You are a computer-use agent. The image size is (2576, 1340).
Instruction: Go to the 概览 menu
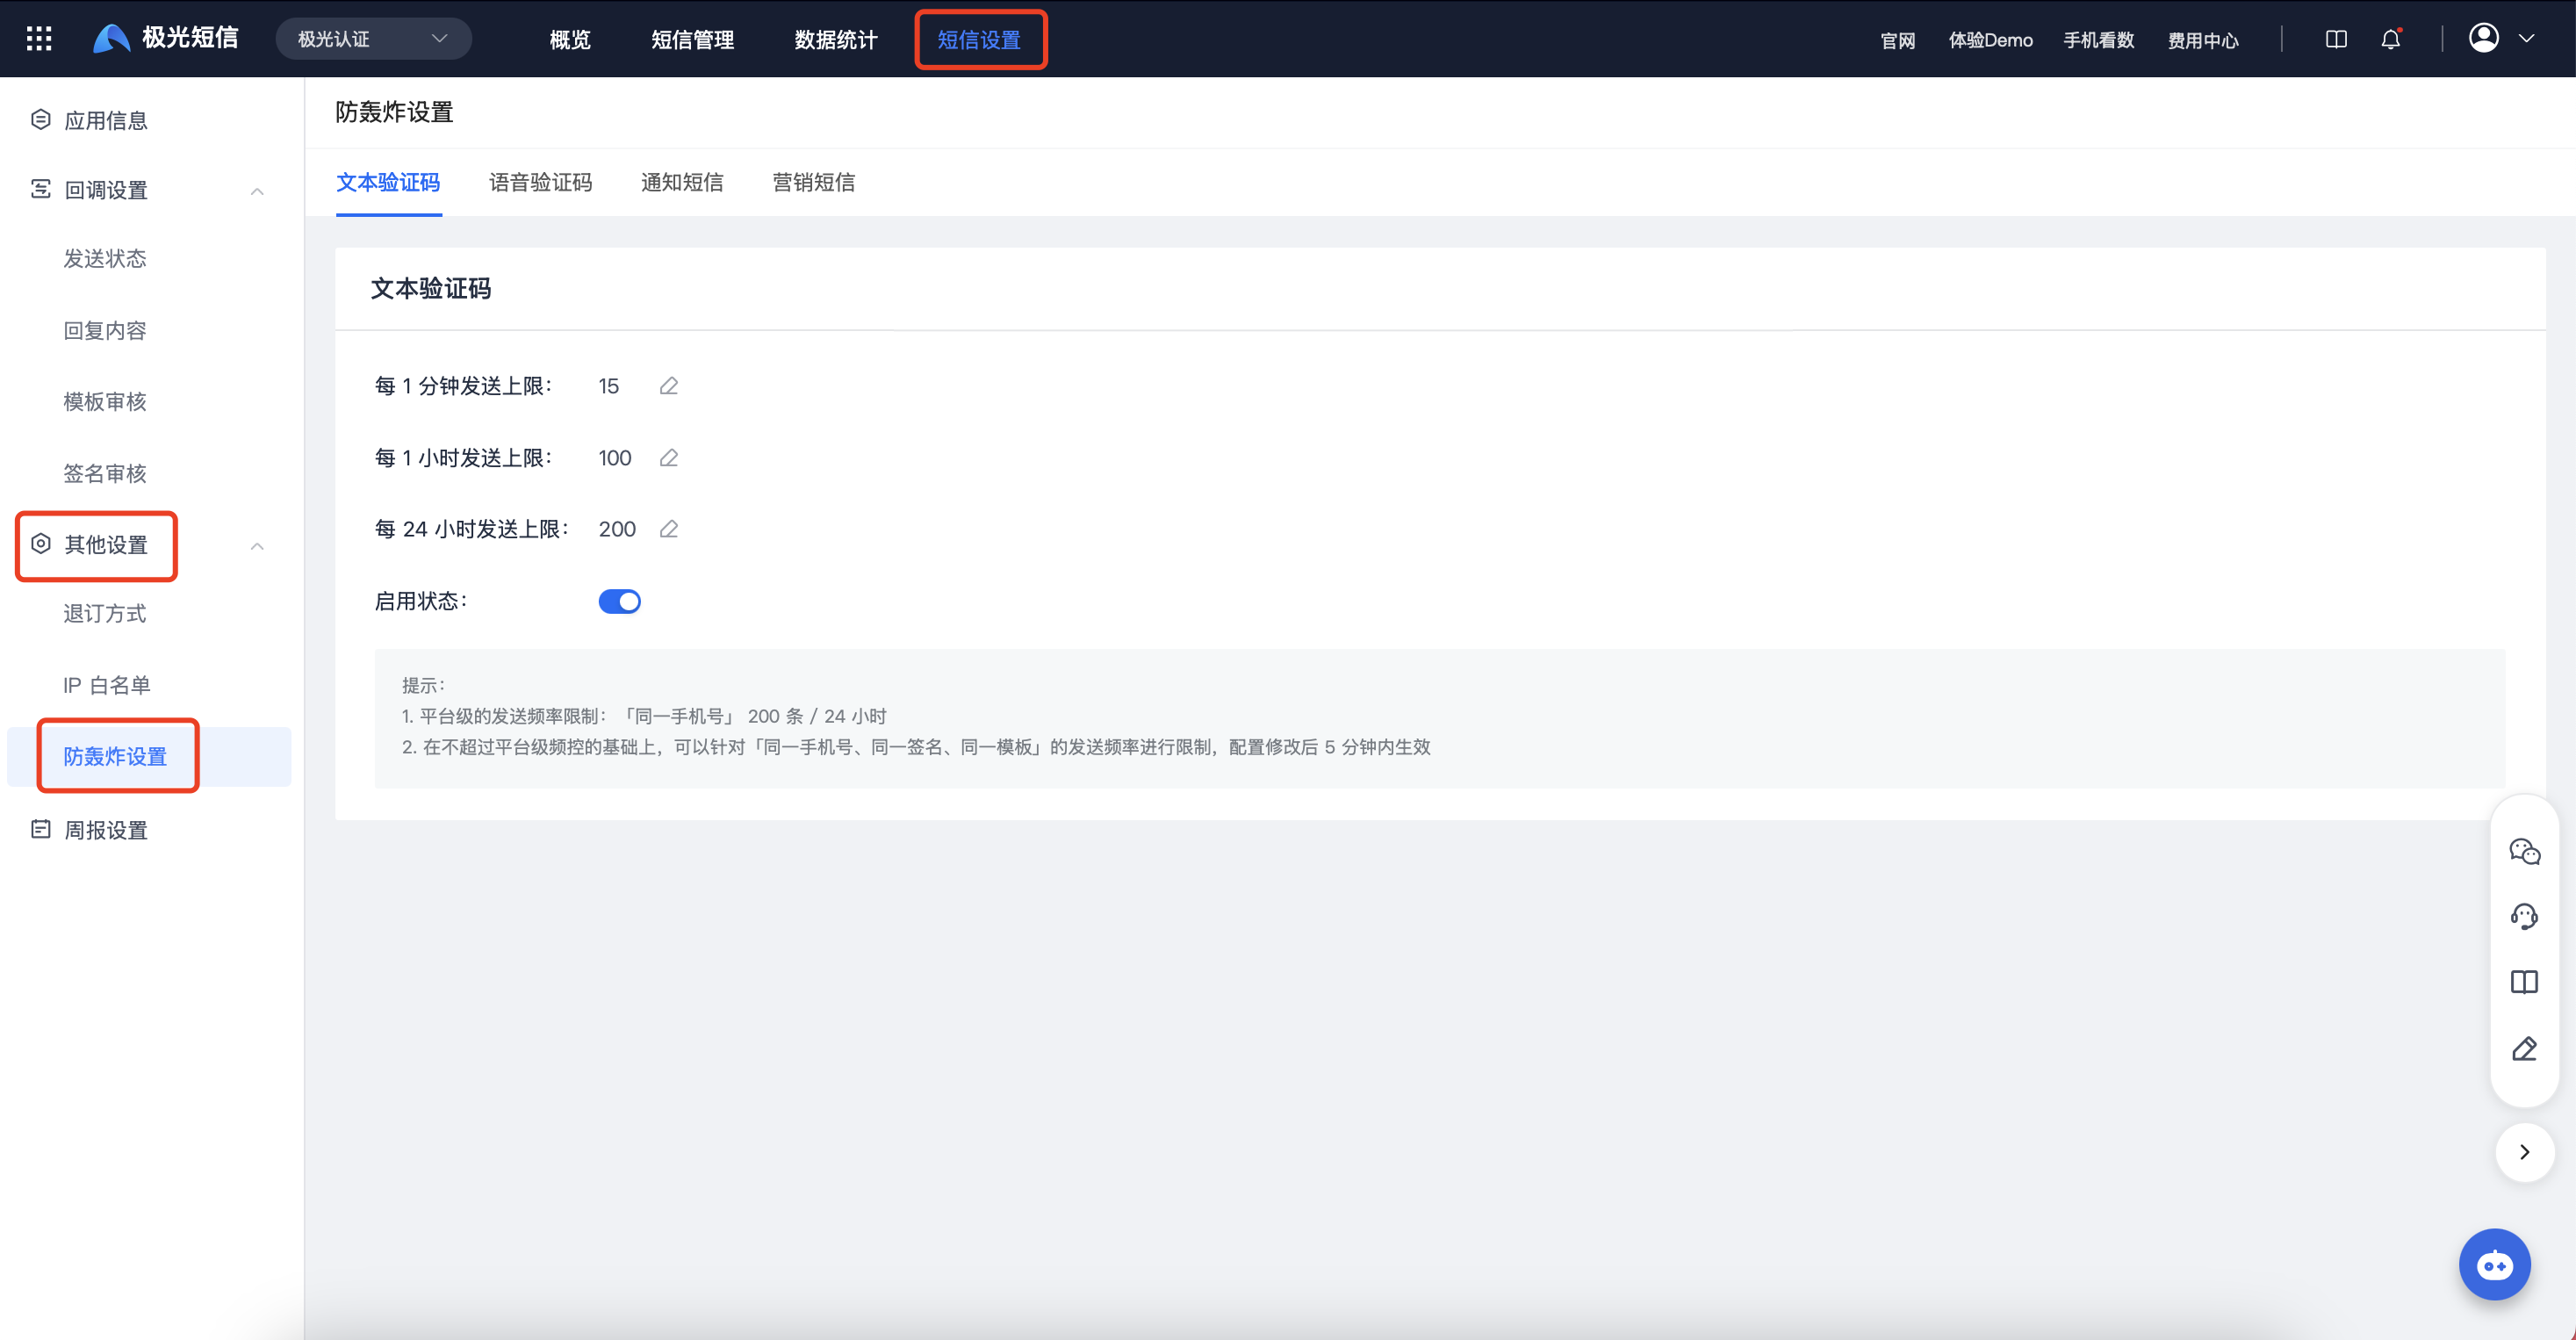pyautogui.click(x=570, y=40)
